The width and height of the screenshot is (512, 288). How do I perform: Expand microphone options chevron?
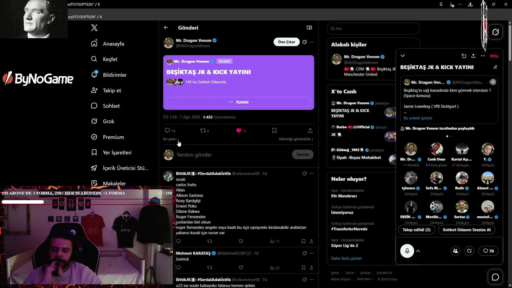[418, 251]
